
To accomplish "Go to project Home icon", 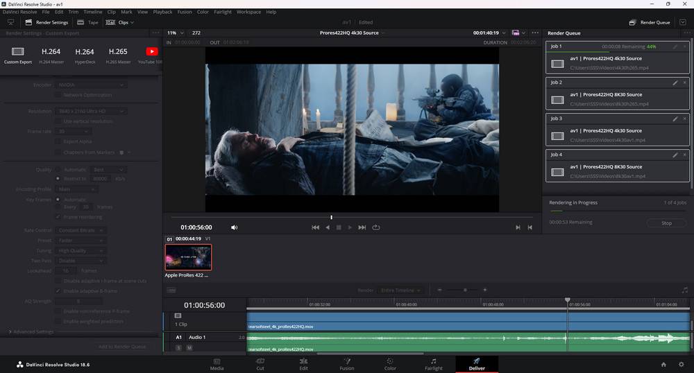I will click(x=663, y=364).
